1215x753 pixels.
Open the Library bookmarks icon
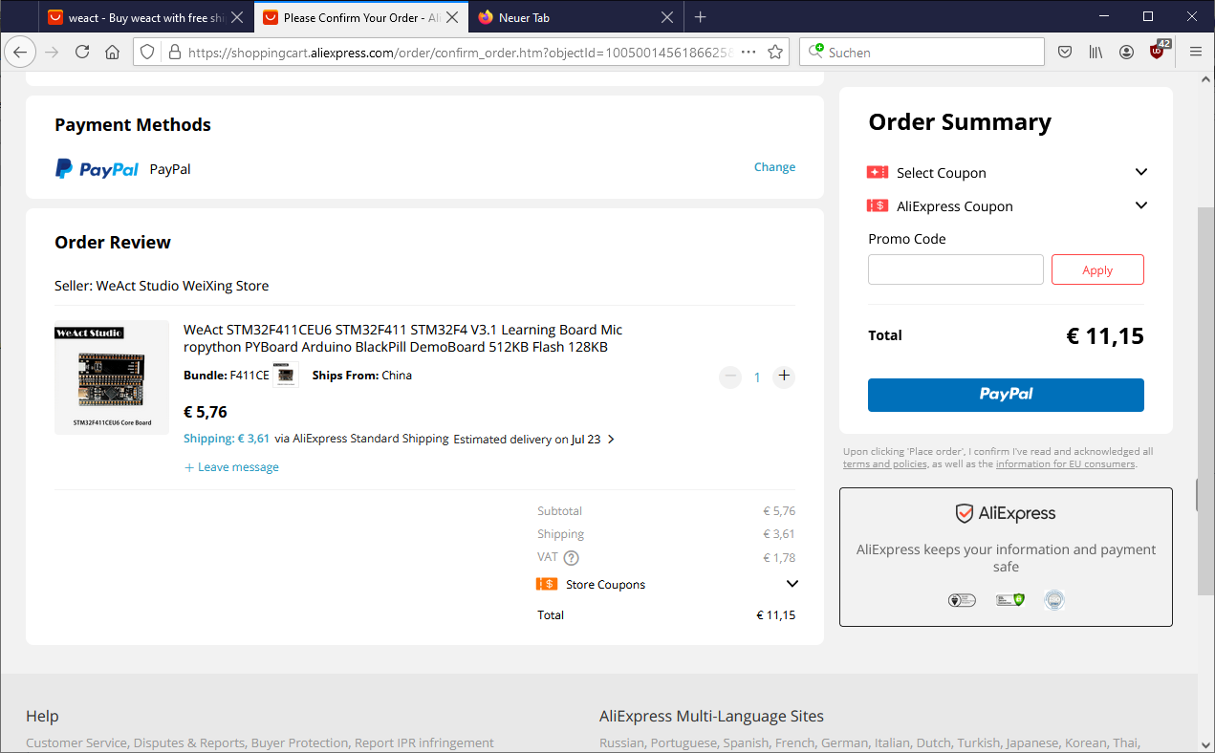click(1096, 53)
